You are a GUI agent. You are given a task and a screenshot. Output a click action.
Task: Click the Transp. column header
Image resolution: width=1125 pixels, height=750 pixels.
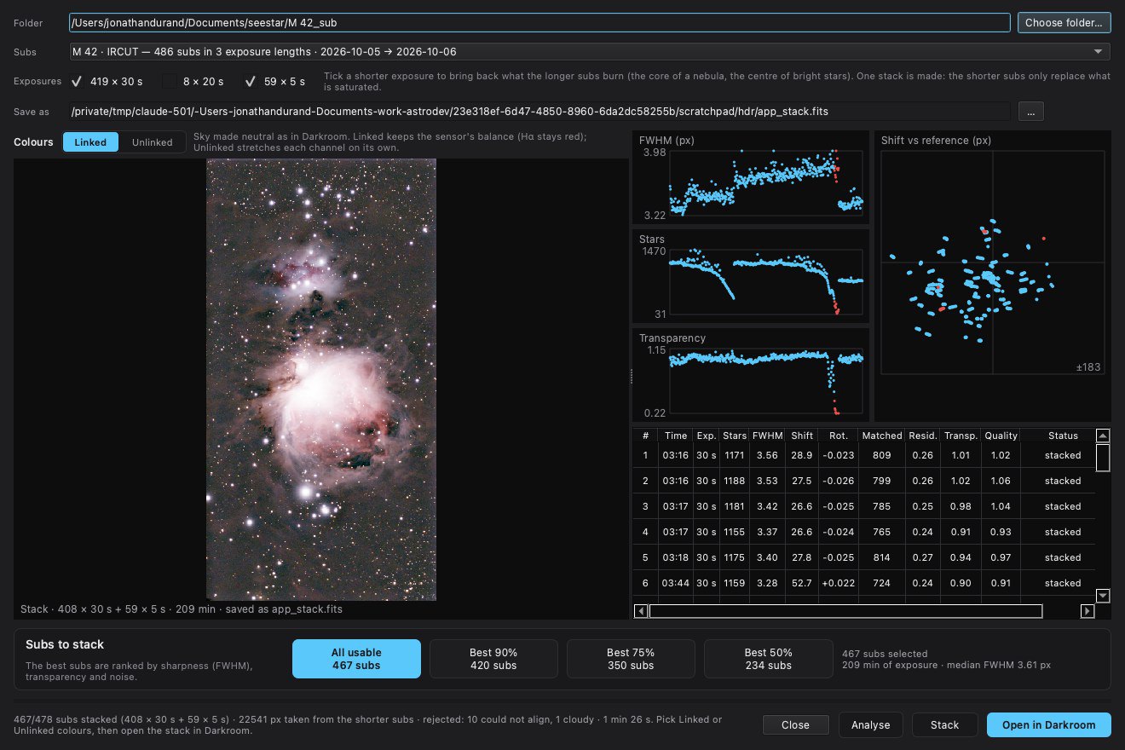tap(961, 436)
